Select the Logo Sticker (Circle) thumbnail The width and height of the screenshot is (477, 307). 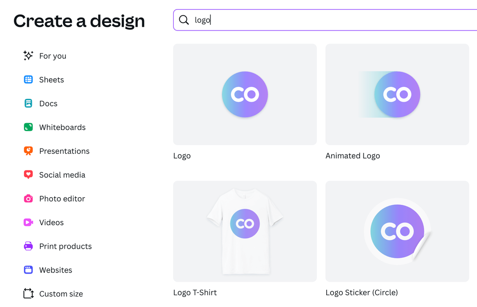tap(397, 231)
